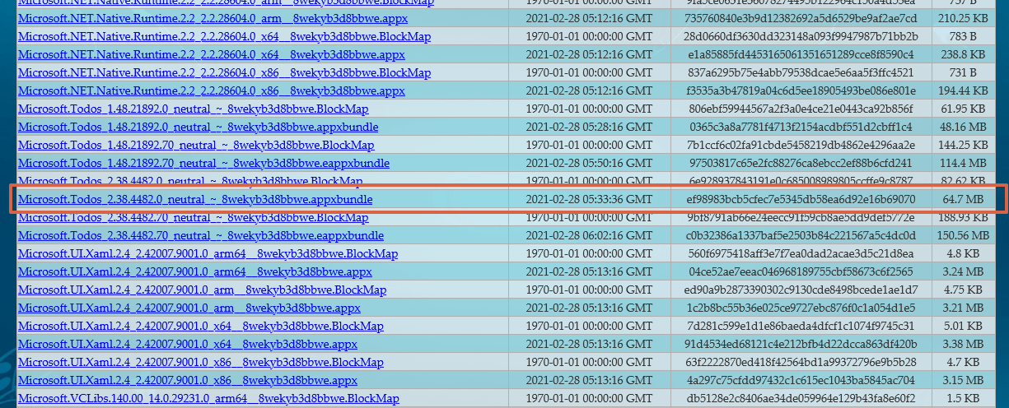Open the Microsoft.Todos 1.48.21892.70 .BlockMap link
This screenshot has width=1009, height=408.
click(x=196, y=145)
